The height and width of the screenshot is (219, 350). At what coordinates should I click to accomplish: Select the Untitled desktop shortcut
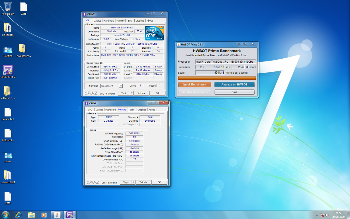click(x=8, y=52)
